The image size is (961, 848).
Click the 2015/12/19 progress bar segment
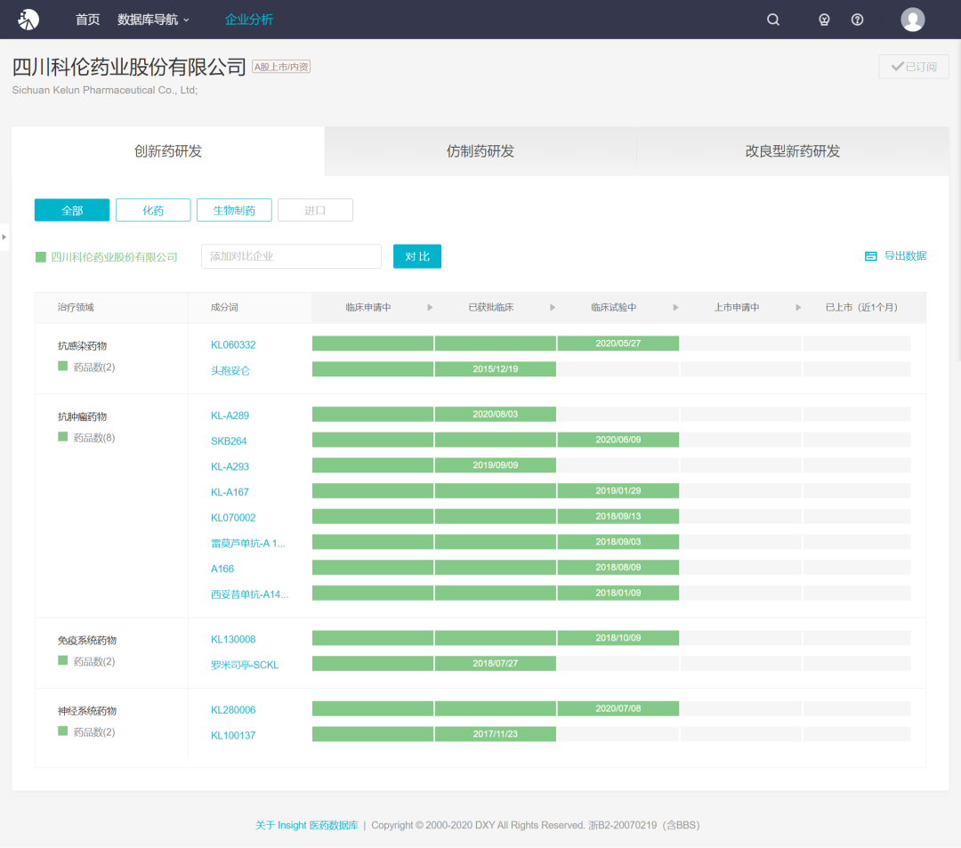coord(496,369)
